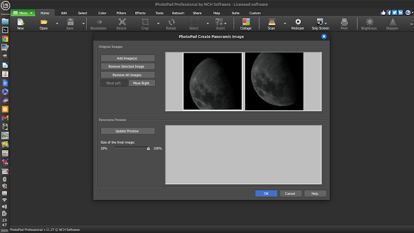414x233 pixels.
Task: Click the New image icon
Action: (x=21, y=24)
